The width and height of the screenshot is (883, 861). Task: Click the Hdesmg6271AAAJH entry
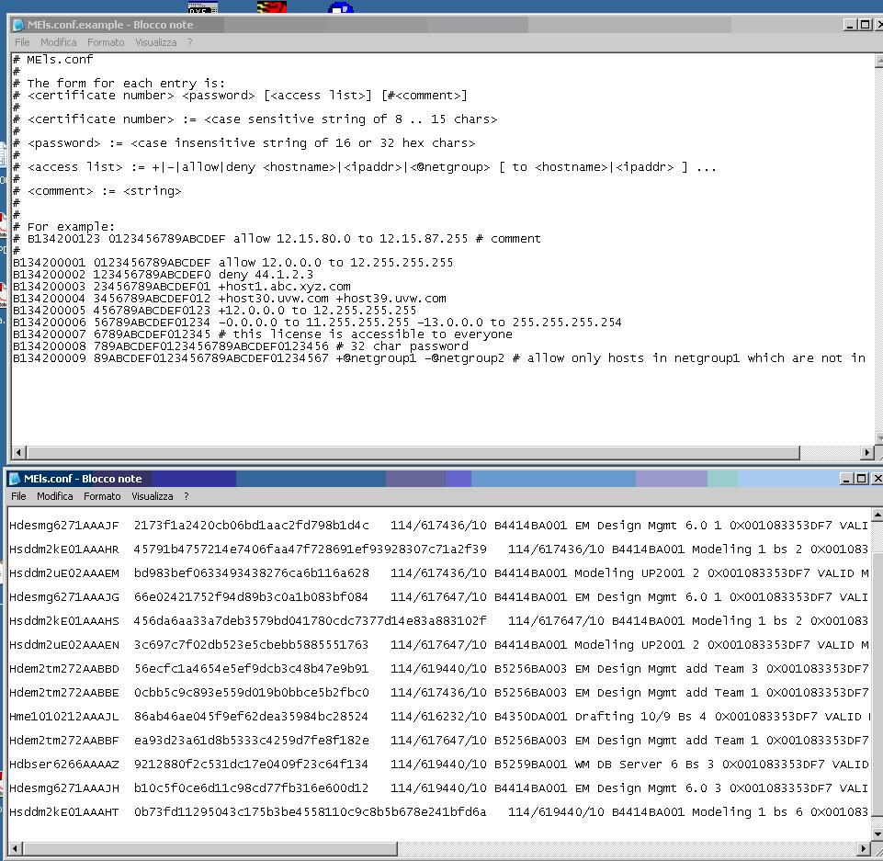(x=438, y=788)
